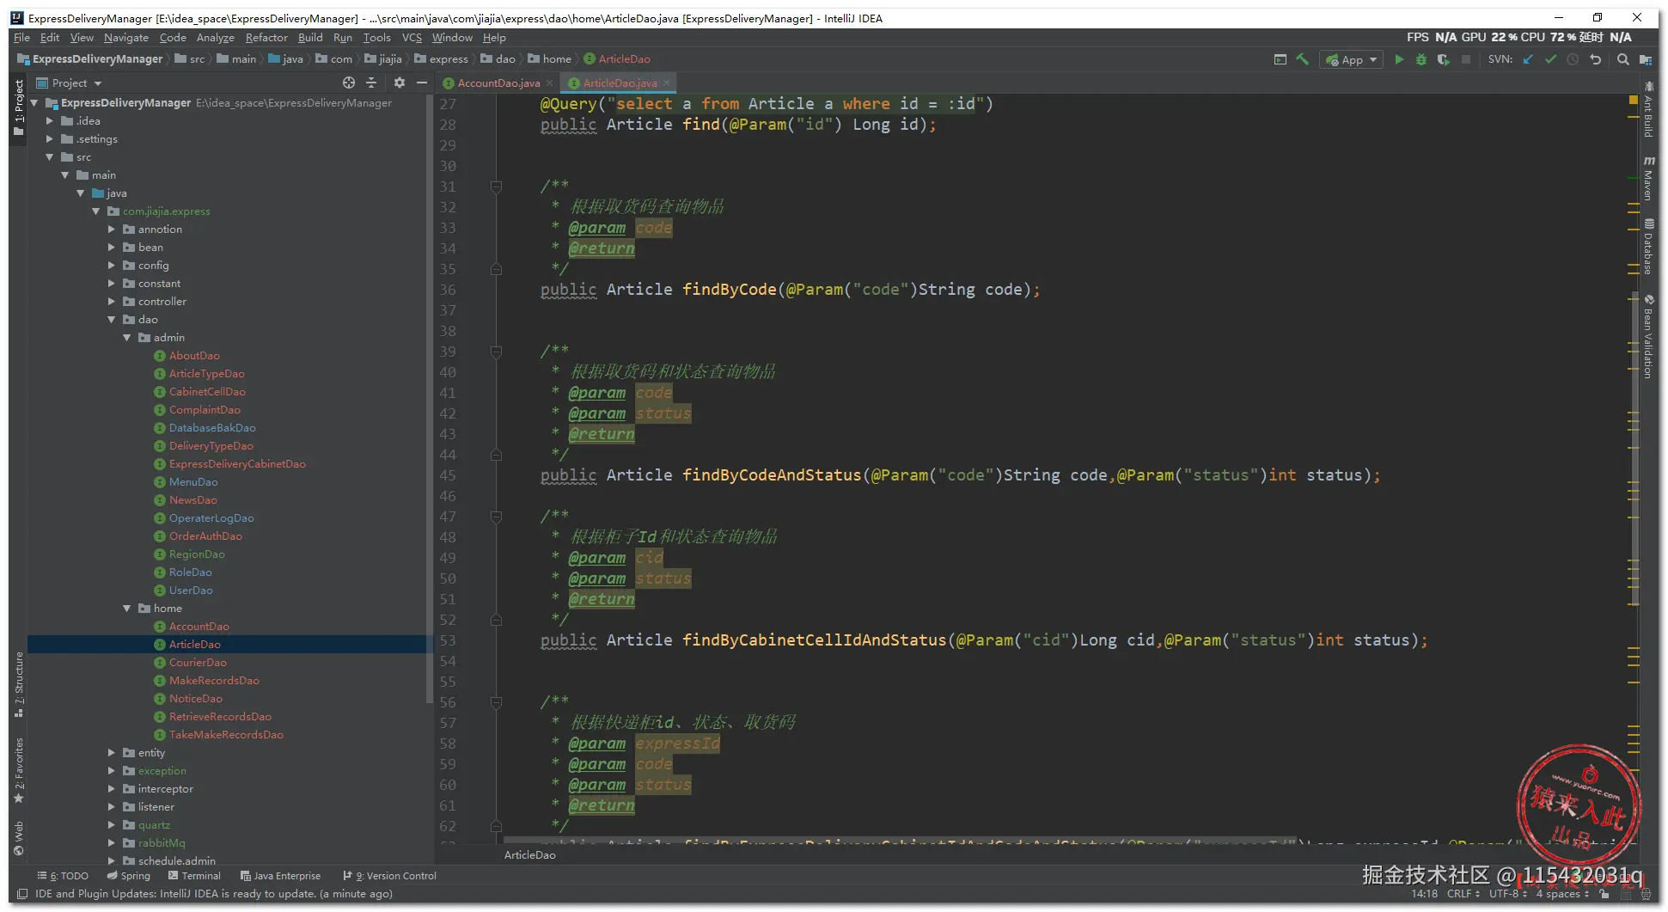Close the ArticleDao.java editor tab
Image resolution: width=1668 pixels, height=912 pixels.
666,83
